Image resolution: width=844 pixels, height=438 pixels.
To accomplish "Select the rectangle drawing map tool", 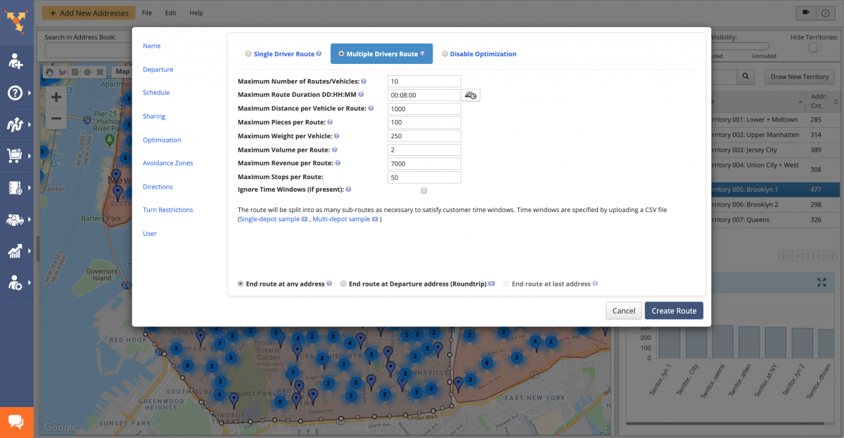I will tap(75, 72).
